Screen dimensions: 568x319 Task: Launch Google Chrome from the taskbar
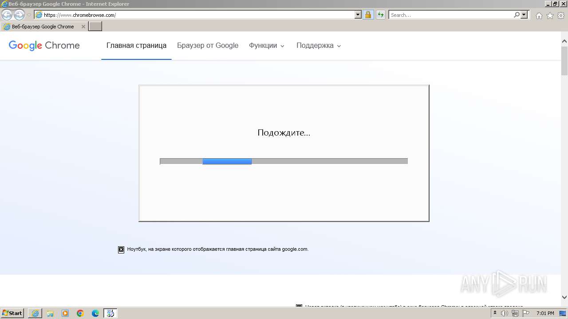80,313
